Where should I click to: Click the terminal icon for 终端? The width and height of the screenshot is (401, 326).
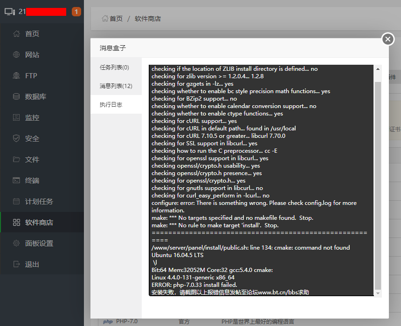click(16, 180)
